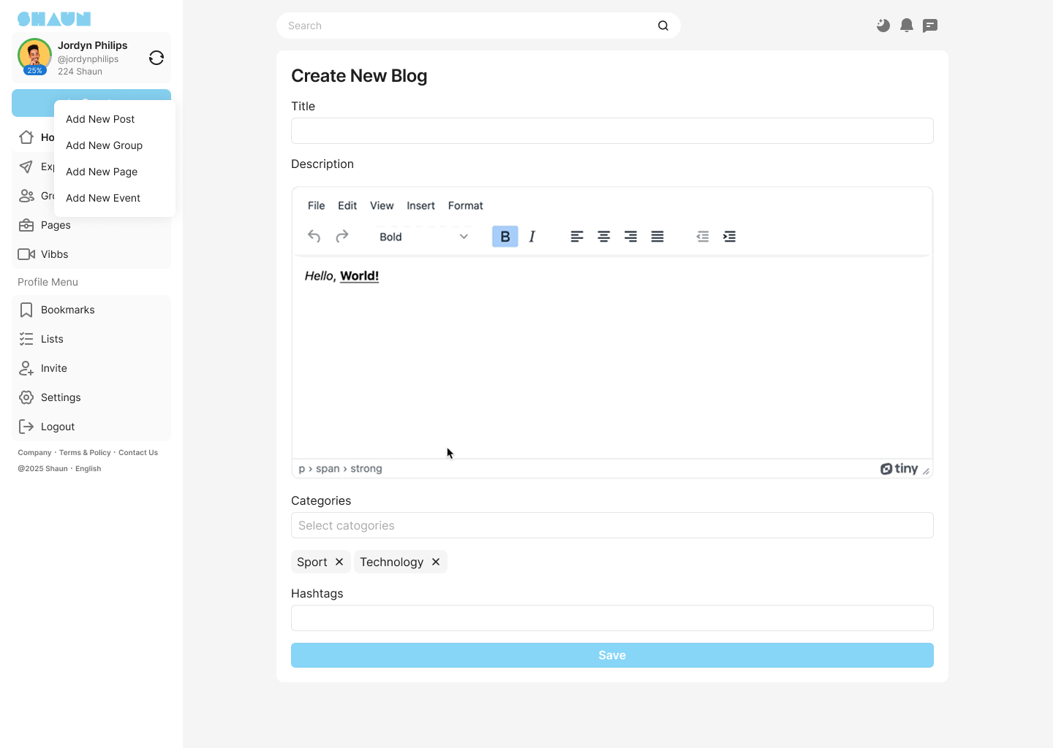Click the undo arrow in editor toolbar
This screenshot has height=748, width=1053.
(314, 236)
